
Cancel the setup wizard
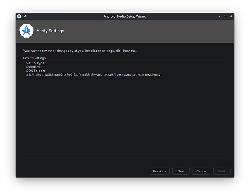click(x=201, y=171)
